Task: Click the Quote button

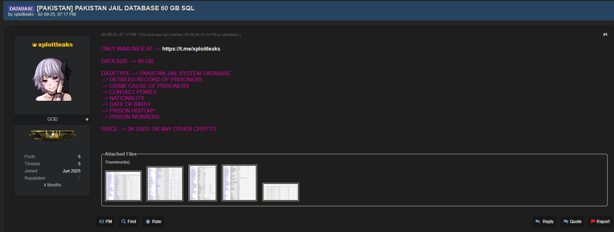Action: [x=572, y=221]
